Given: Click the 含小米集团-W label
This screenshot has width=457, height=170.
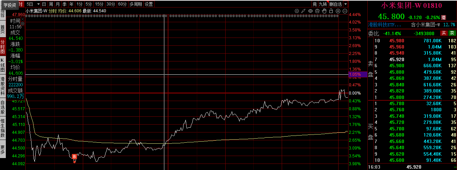Looking at the screenshot, I should tap(425, 25).
